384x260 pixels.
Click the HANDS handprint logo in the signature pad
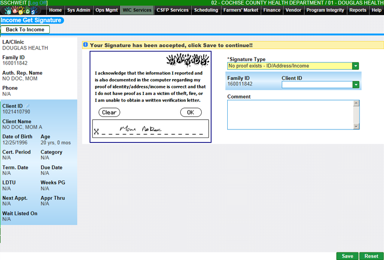[187, 61]
